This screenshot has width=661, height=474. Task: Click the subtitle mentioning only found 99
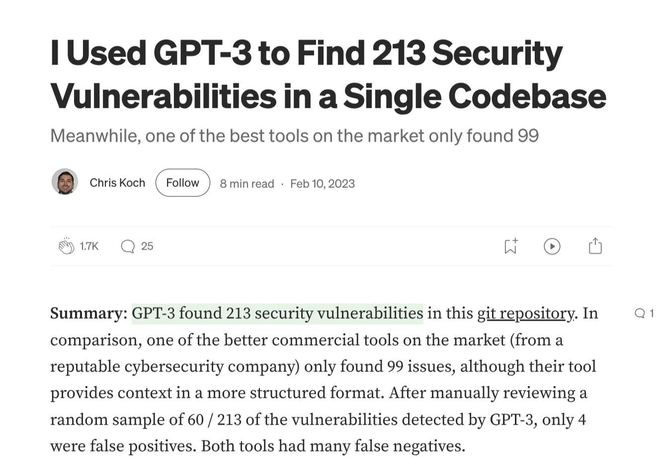294,136
